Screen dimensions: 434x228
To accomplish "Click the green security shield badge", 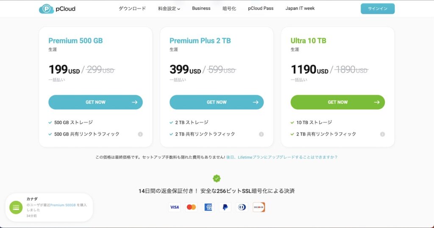I will click(217, 178).
